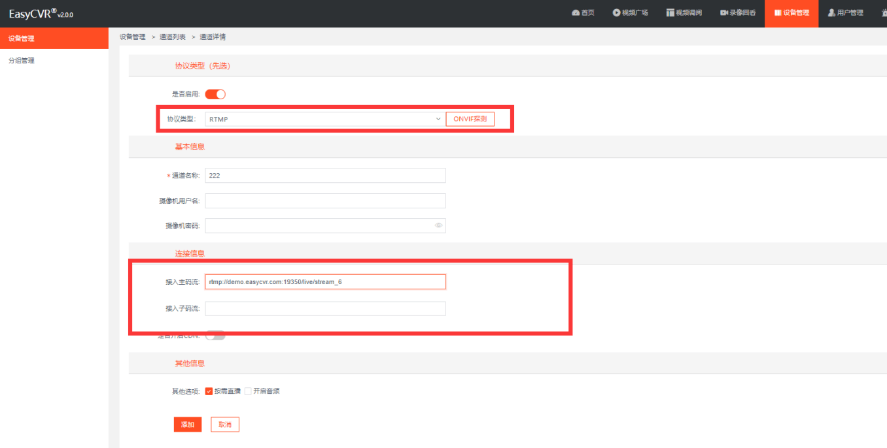
Task: Click the 接入子码流 input field
Action: tap(325, 308)
